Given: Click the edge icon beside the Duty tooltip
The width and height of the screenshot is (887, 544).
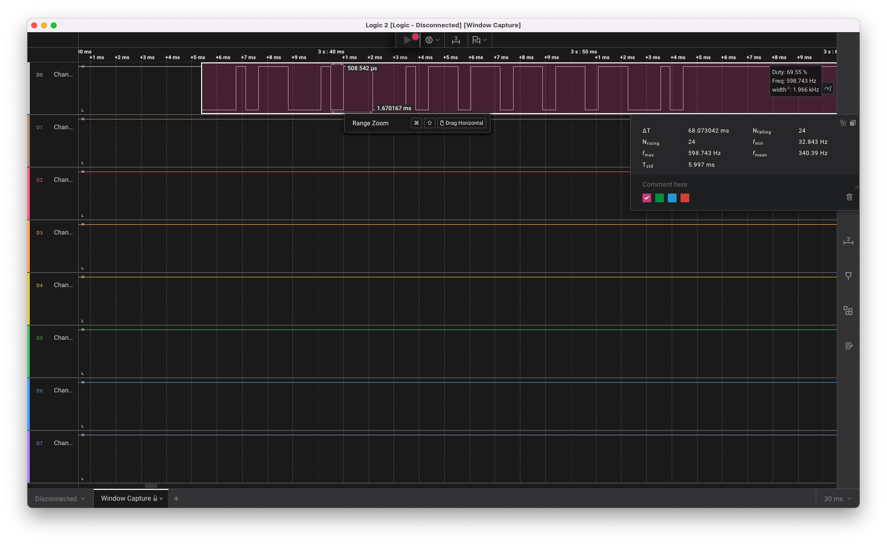Looking at the screenshot, I should click(x=828, y=88).
